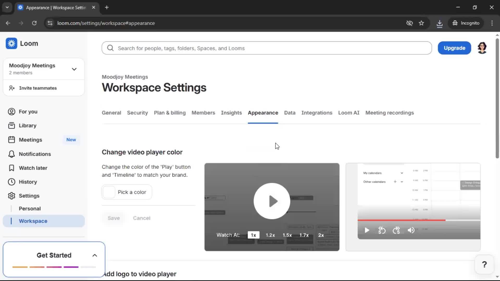Save the video player color change
The image size is (500, 281).
coord(114,218)
